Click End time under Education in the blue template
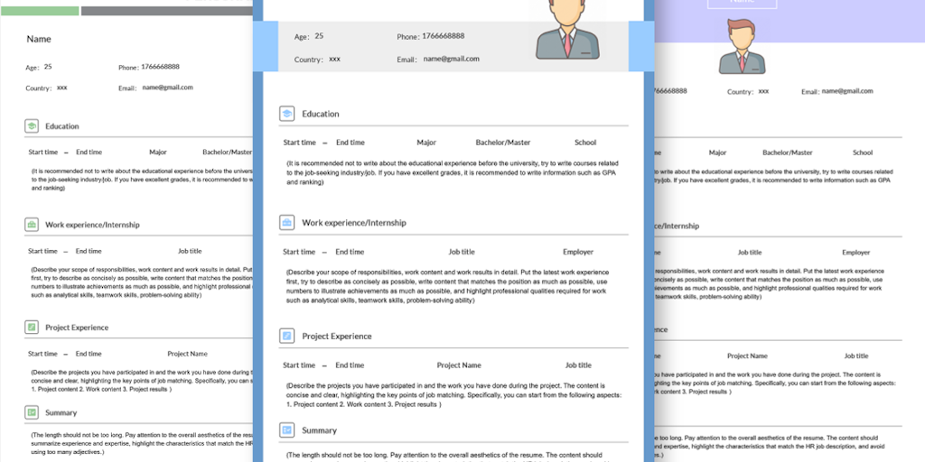 pos(350,143)
